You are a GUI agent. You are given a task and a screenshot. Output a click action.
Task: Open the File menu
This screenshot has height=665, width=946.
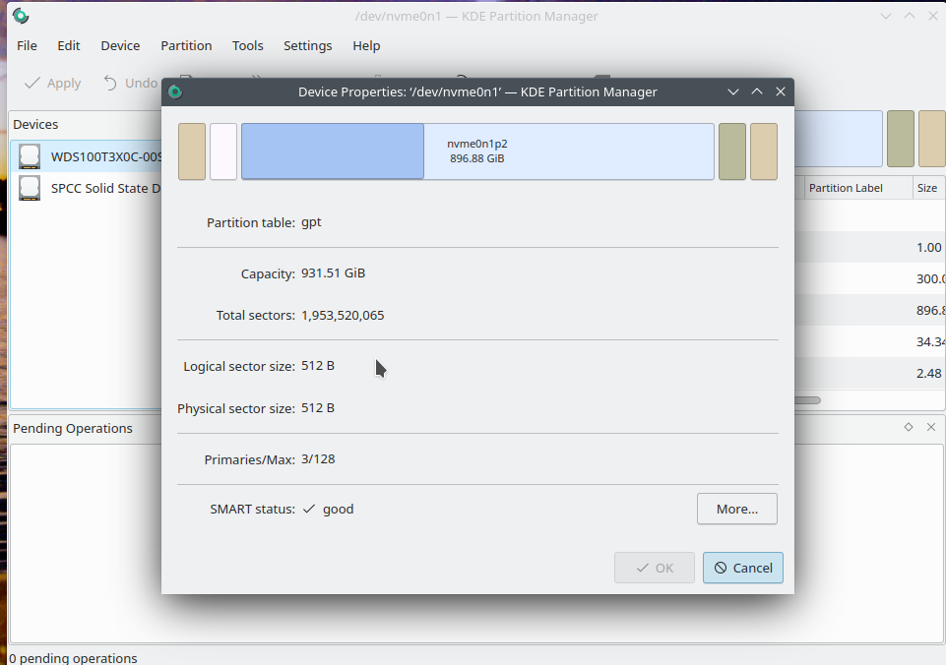[x=27, y=45]
